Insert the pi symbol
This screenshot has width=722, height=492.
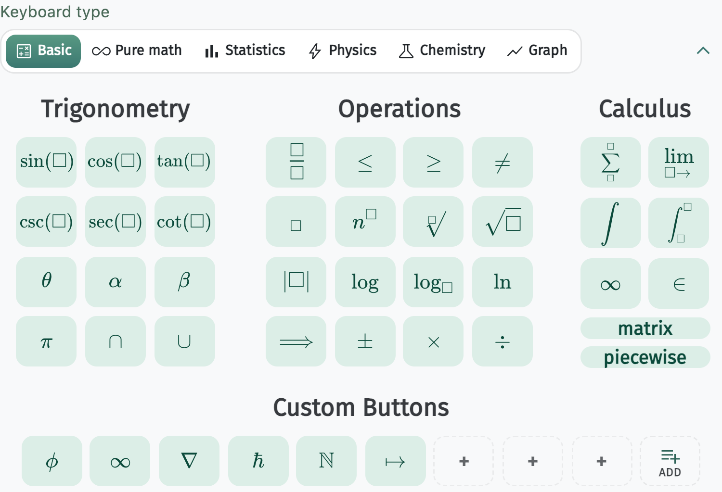click(x=46, y=341)
